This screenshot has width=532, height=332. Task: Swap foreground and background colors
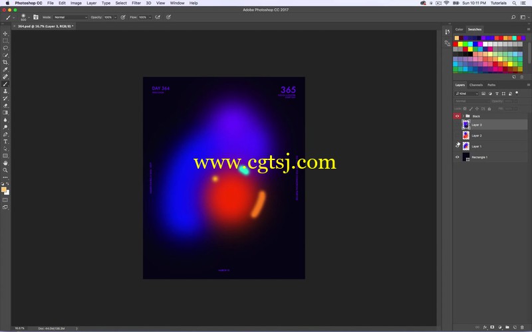[x=7, y=184]
